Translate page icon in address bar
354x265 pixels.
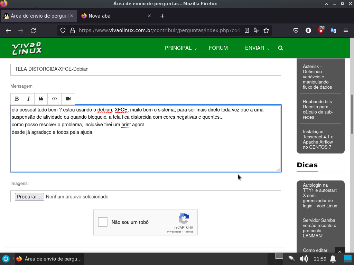point(257,30)
